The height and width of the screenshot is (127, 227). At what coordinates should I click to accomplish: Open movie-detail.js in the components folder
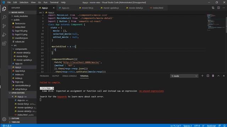[x=23, y=53]
